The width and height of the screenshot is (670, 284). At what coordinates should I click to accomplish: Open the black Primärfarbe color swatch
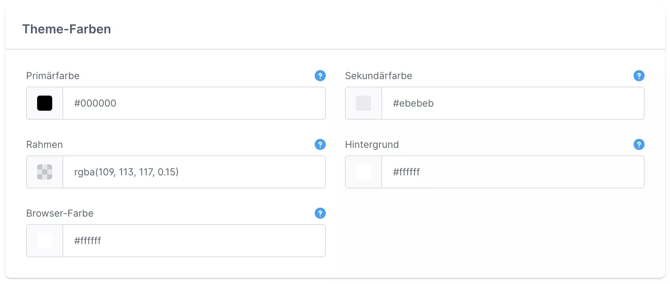(x=45, y=103)
